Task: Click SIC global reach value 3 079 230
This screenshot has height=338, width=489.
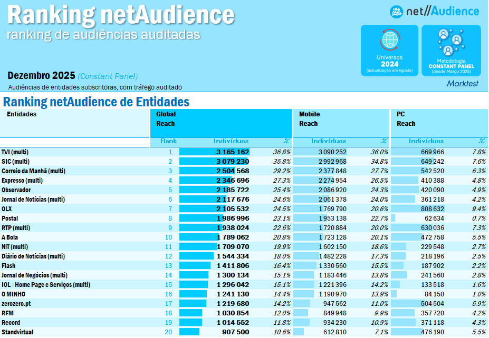Action: click(x=233, y=162)
